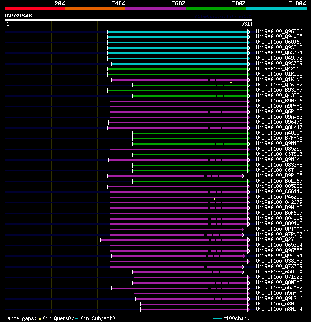Click the UniRef100_Q43820 label
This screenshot has width=311, height=322.
[279, 95]
